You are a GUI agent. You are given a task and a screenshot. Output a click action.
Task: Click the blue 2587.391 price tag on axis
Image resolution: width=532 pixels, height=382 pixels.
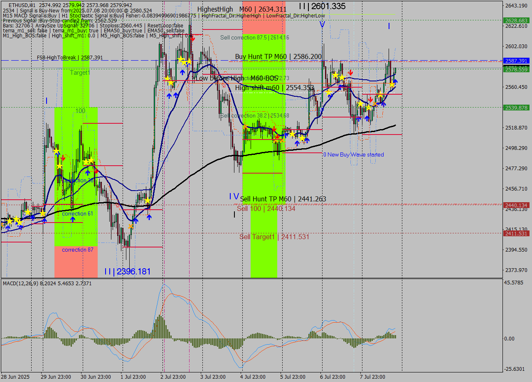516,61
